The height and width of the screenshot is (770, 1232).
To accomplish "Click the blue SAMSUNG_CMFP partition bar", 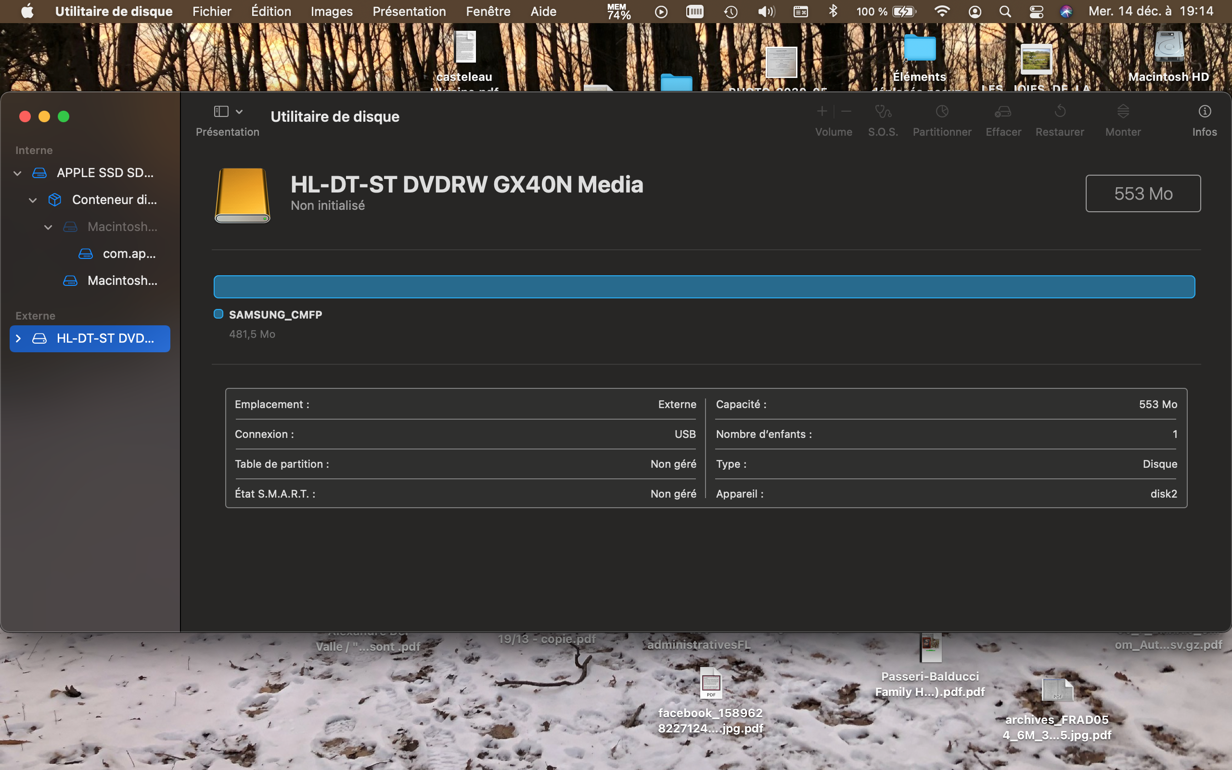I will pyautogui.click(x=704, y=287).
